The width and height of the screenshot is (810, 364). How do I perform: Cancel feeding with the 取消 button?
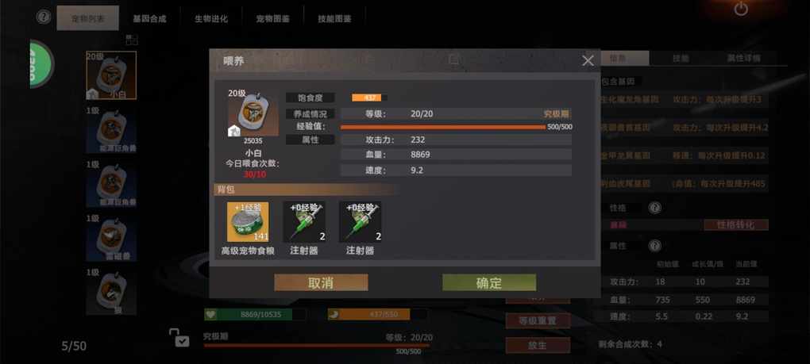pyautogui.click(x=321, y=282)
